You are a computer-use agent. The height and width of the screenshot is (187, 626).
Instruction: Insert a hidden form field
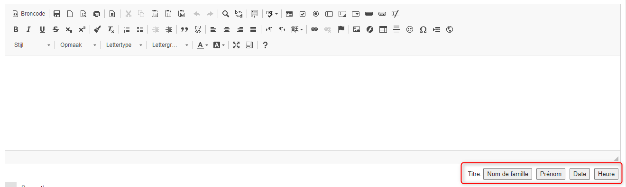coord(396,14)
